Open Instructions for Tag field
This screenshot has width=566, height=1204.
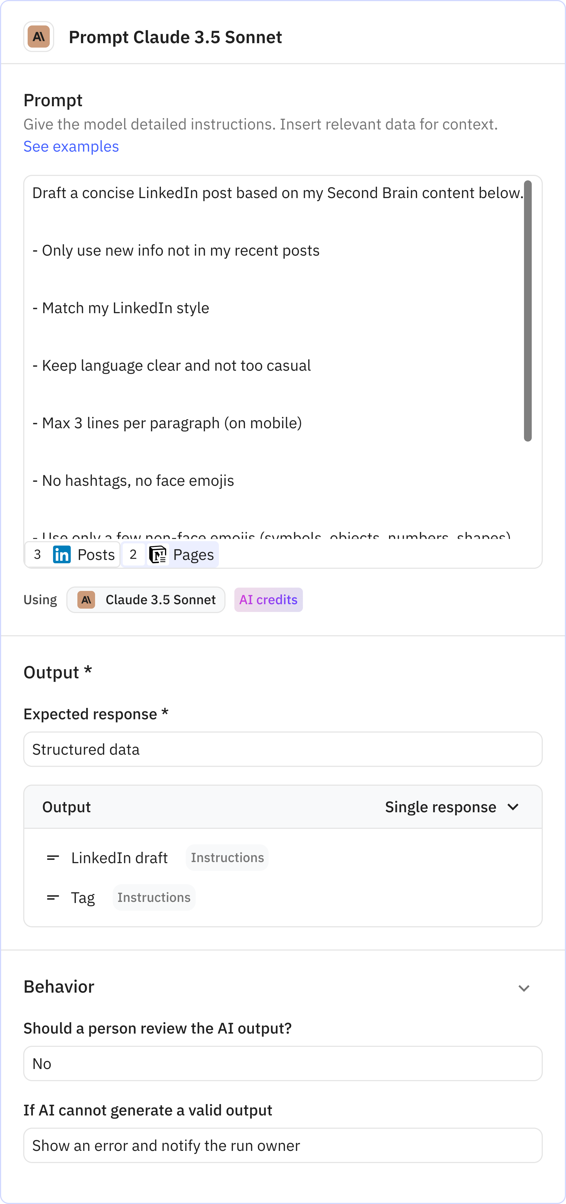(x=154, y=897)
